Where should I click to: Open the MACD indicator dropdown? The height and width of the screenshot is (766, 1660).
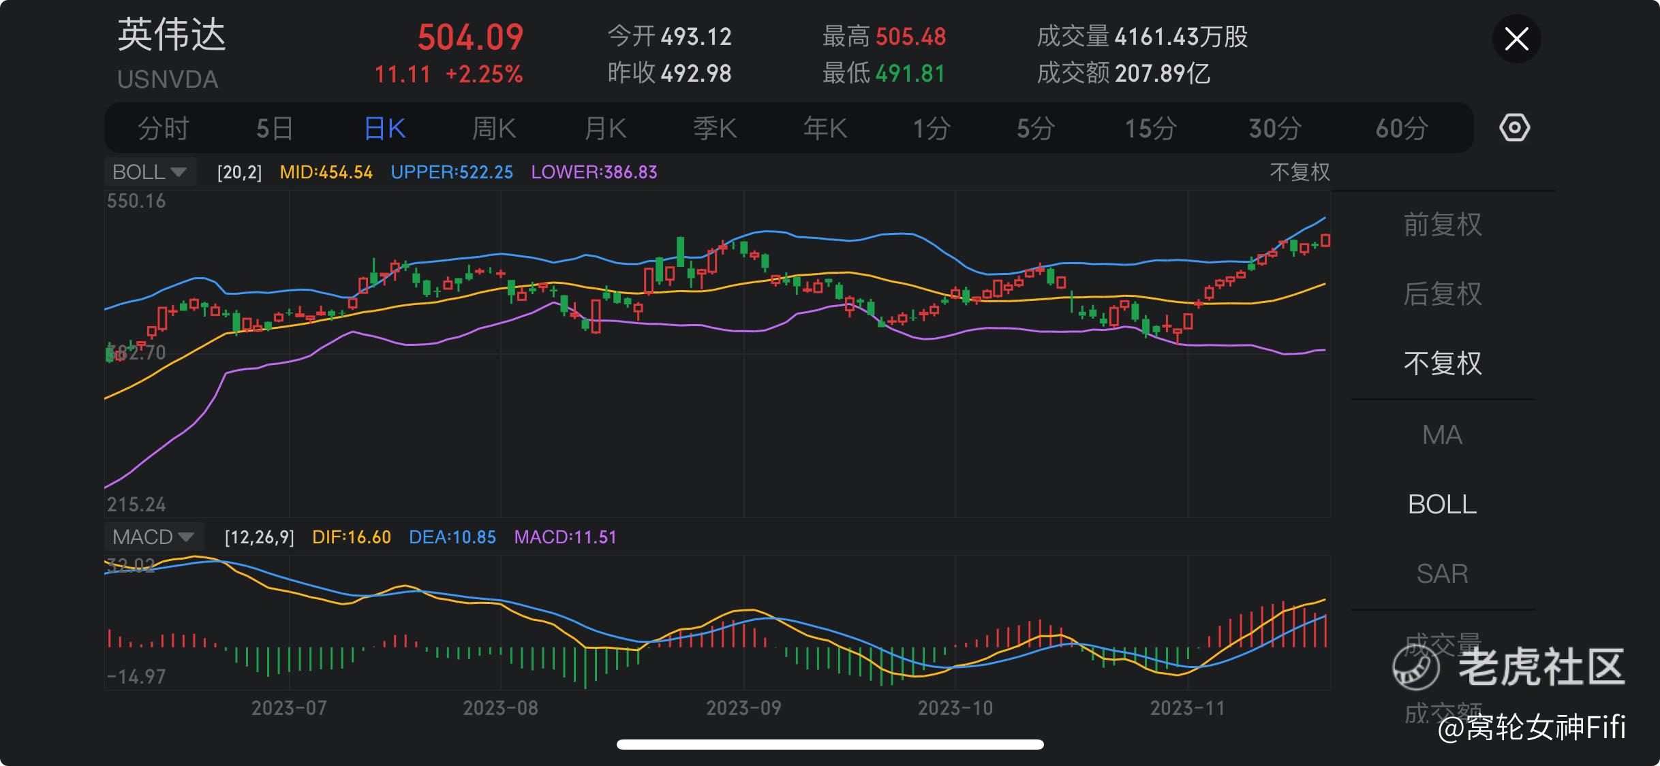154,537
